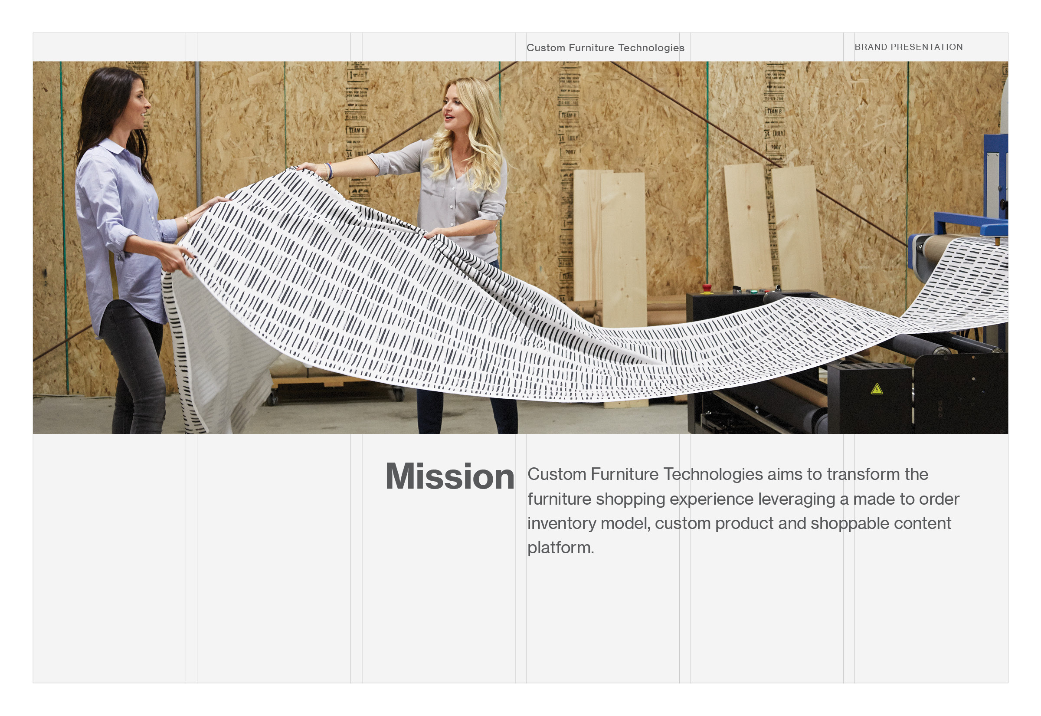Click the word platform in the paragraph
The width and height of the screenshot is (1041, 716).
pyautogui.click(x=560, y=548)
